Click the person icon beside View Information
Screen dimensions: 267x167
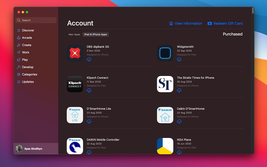tap(171, 23)
